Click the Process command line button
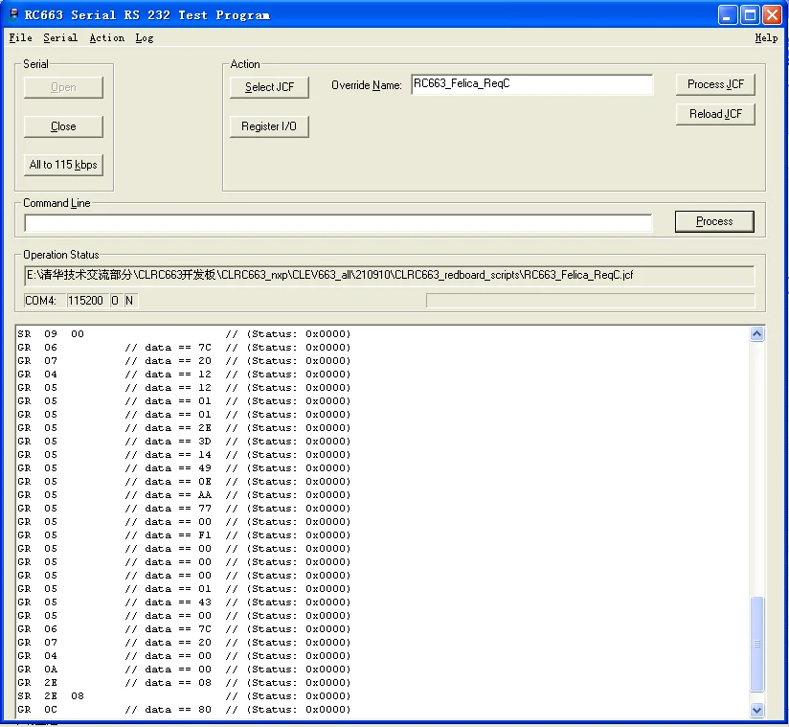This screenshot has height=727, width=789. 714,221
